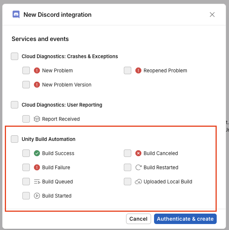Click the green Build Success checkmark icon

click(37, 153)
